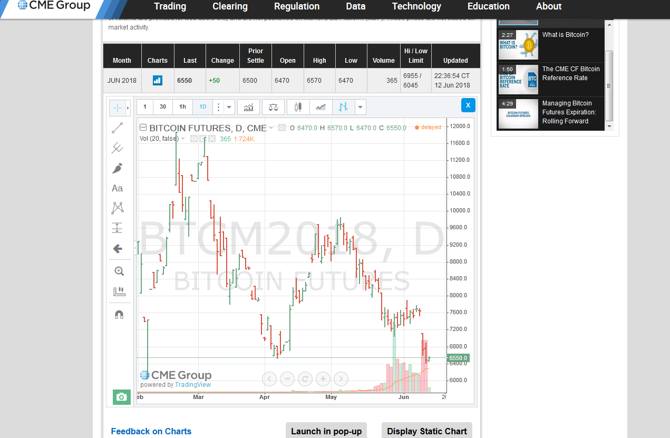Play What is Bitcoin? video thumbnail
670x438 pixels.
point(518,45)
